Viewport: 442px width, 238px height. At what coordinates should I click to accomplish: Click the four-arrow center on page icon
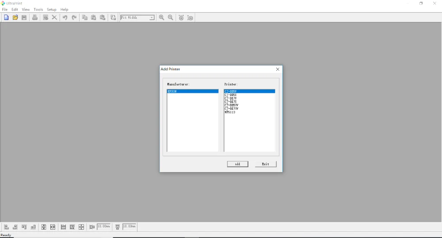(81, 227)
